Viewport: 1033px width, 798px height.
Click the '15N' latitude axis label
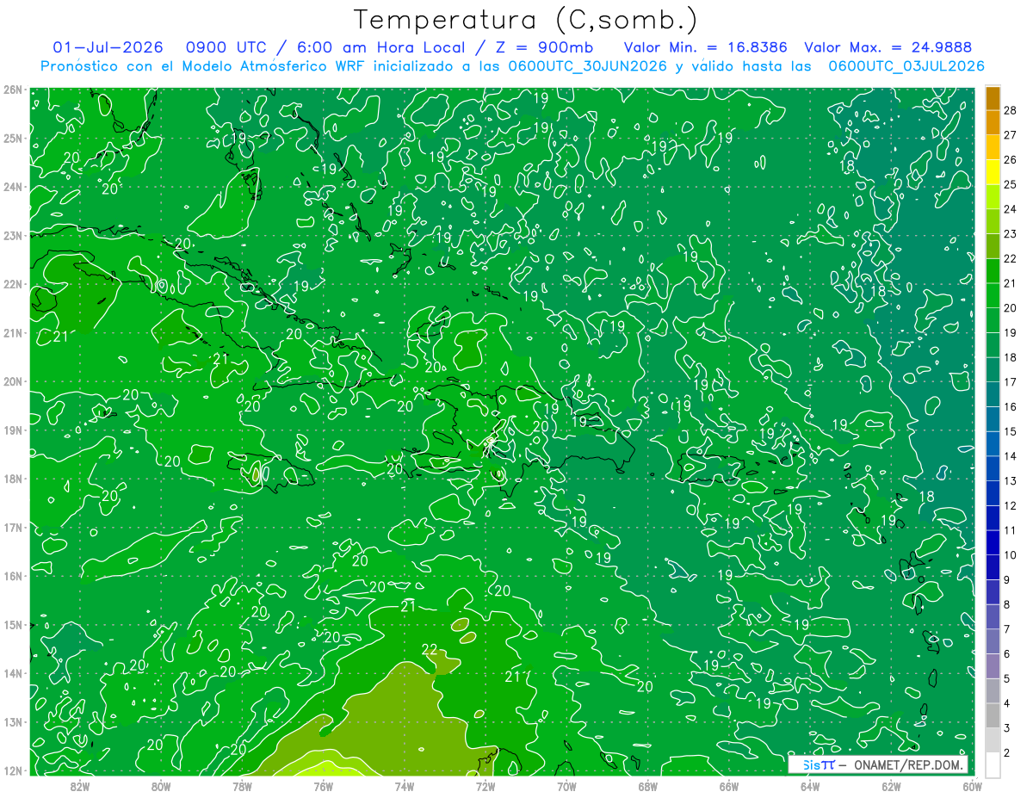(x=14, y=624)
